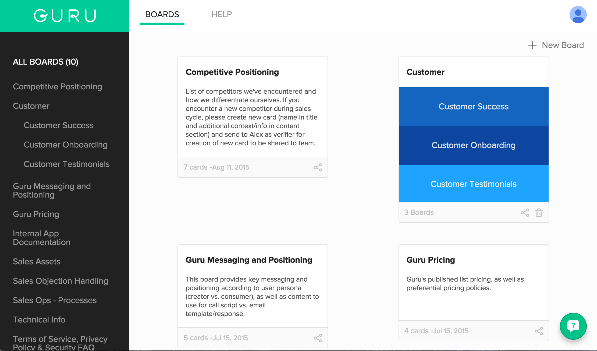Delete the Customer collection with trash icon

coord(539,213)
